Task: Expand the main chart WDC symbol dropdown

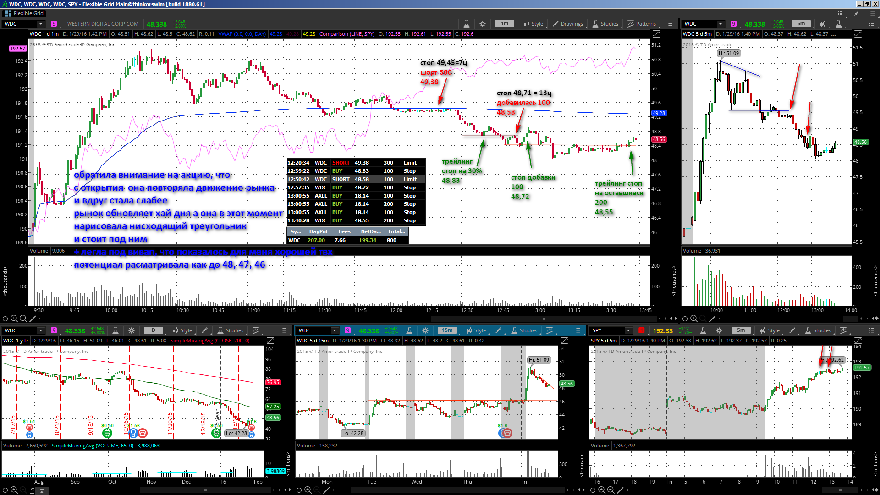Action: (41, 24)
